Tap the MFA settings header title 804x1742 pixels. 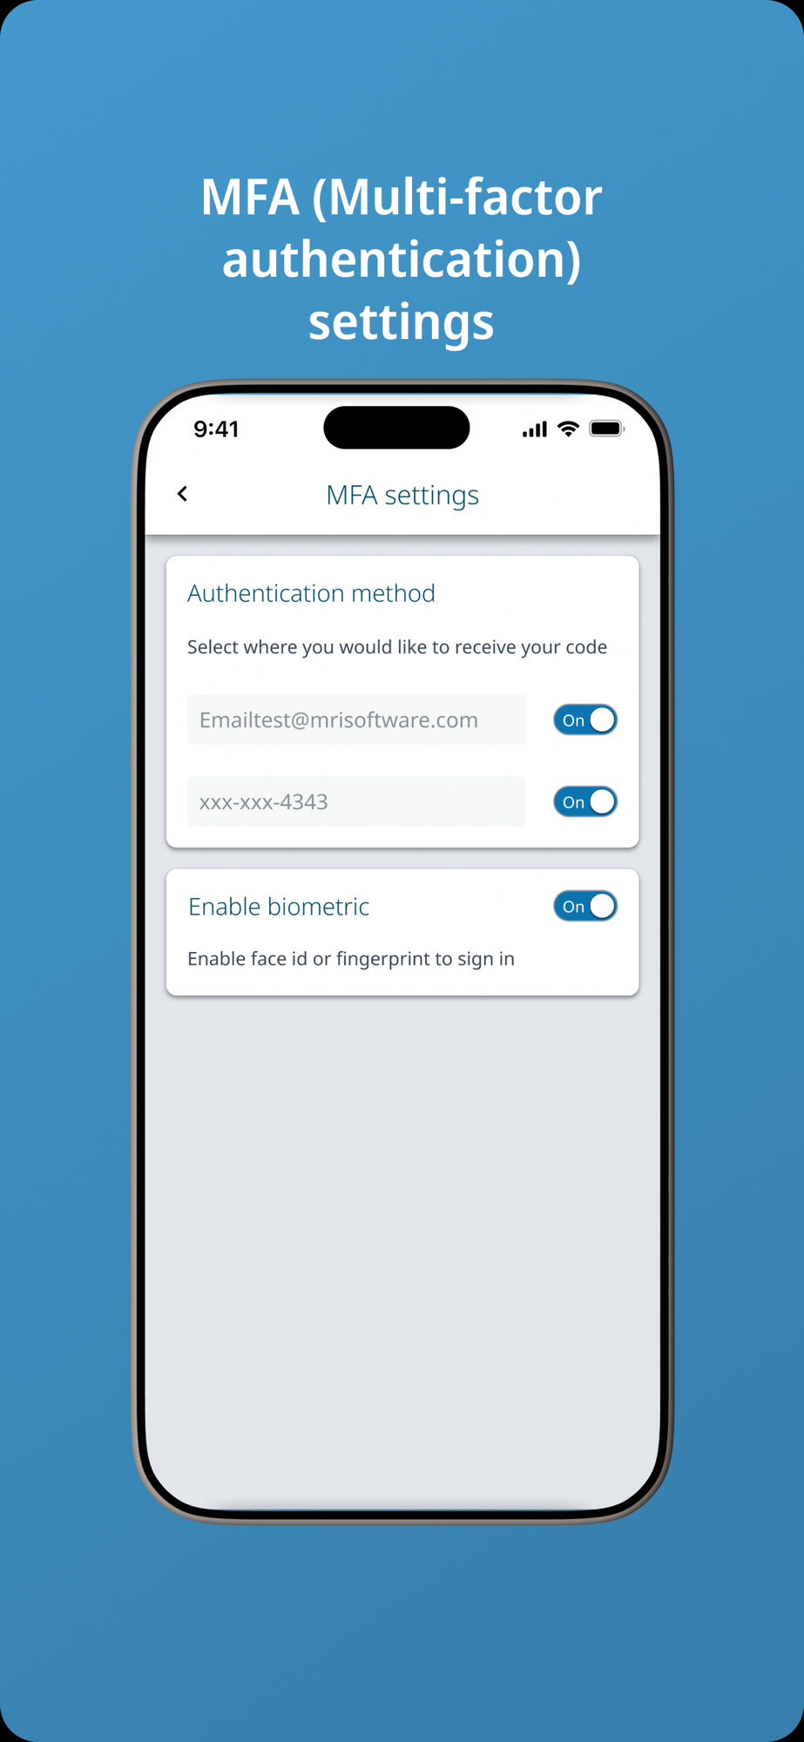(402, 495)
